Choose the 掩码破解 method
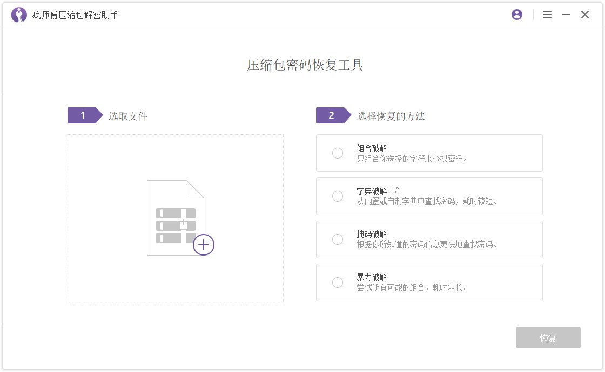Image resolution: width=605 pixels, height=372 pixels. (x=338, y=239)
